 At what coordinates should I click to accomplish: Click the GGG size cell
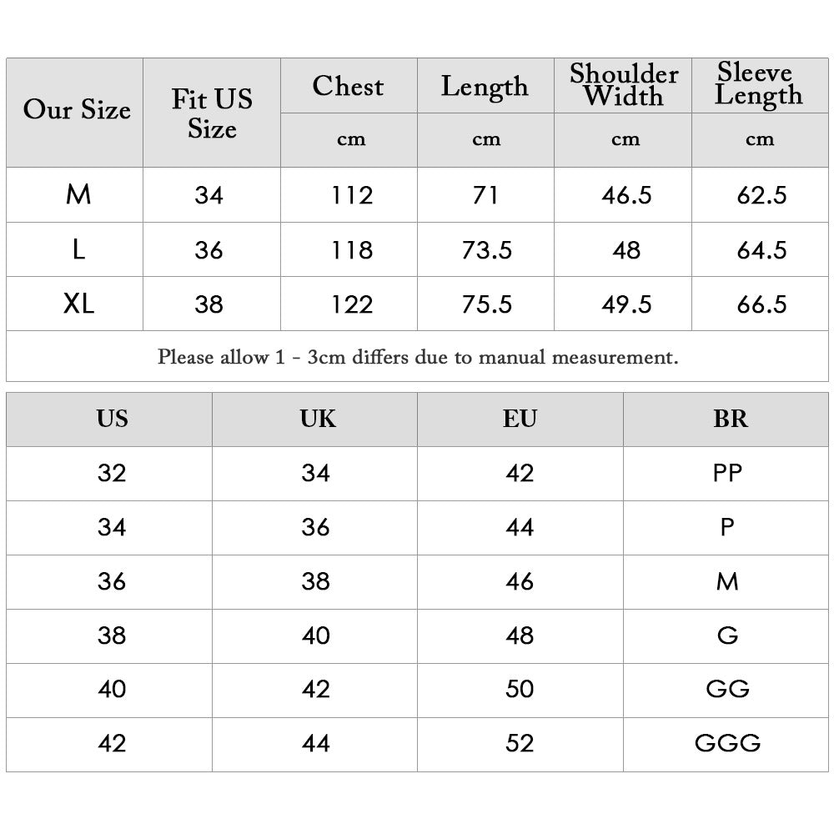coord(727,743)
